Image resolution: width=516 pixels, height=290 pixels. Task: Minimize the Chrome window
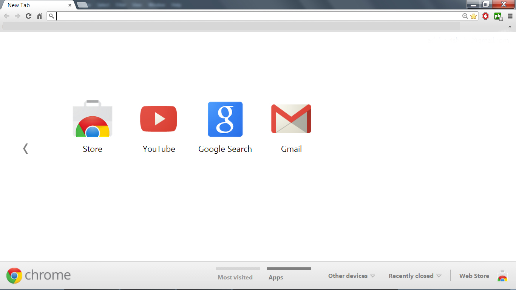[x=473, y=4]
